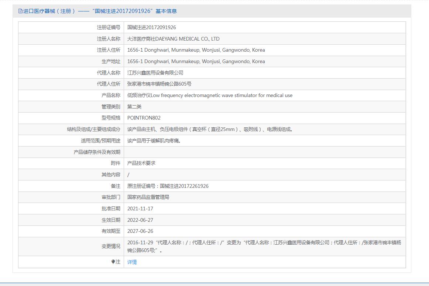Screen dimensions: 429x286
Task: Open the 详情 link
Action: (132, 262)
